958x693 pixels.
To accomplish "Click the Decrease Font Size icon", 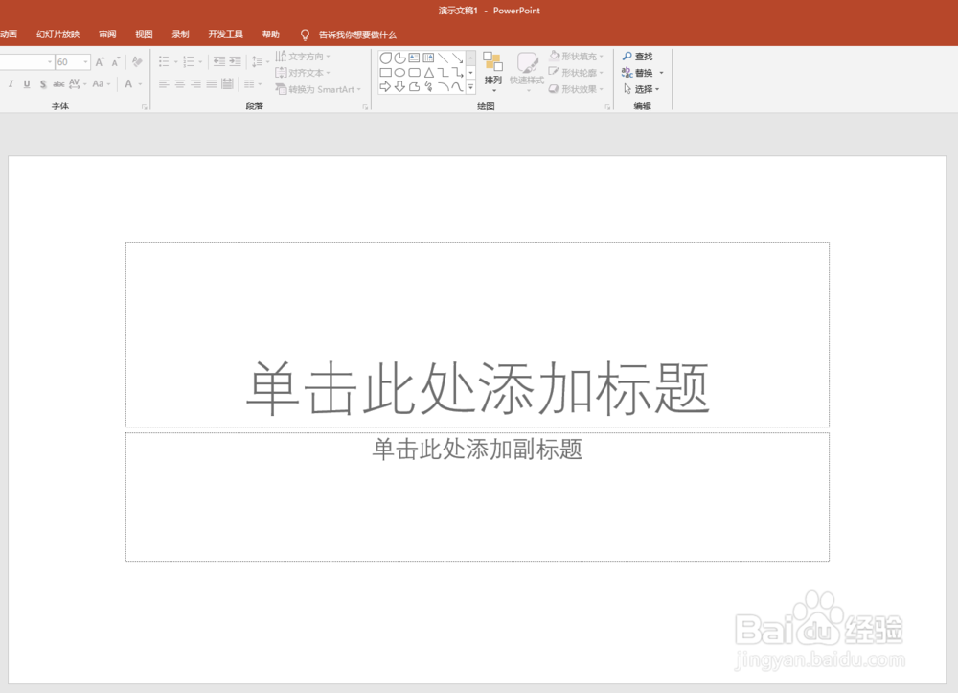I will click(x=115, y=61).
